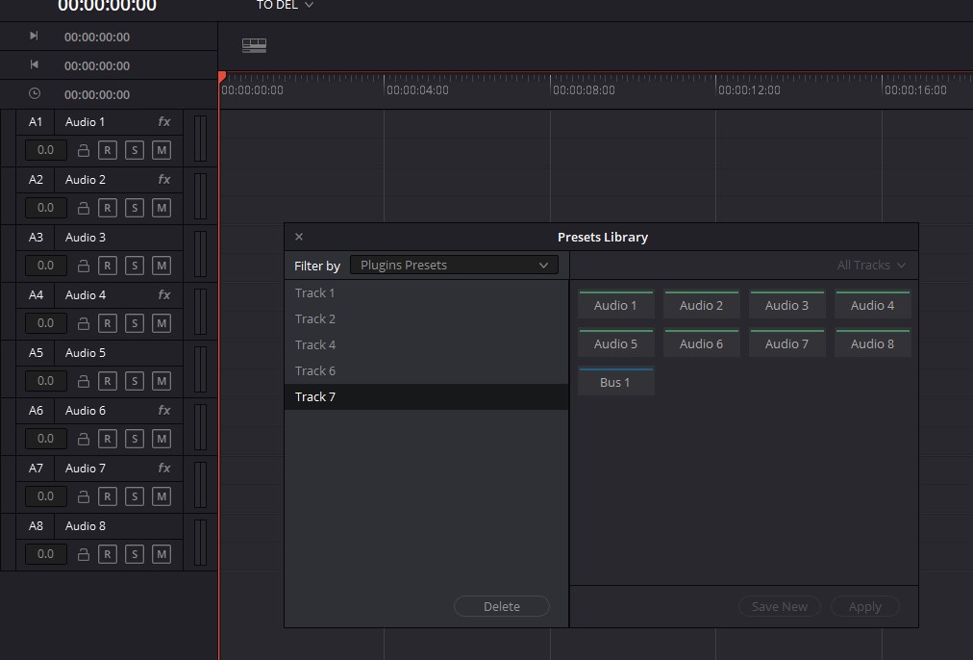Image resolution: width=973 pixels, height=660 pixels.
Task: Select the A8 track header
Action: coord(36,526)
